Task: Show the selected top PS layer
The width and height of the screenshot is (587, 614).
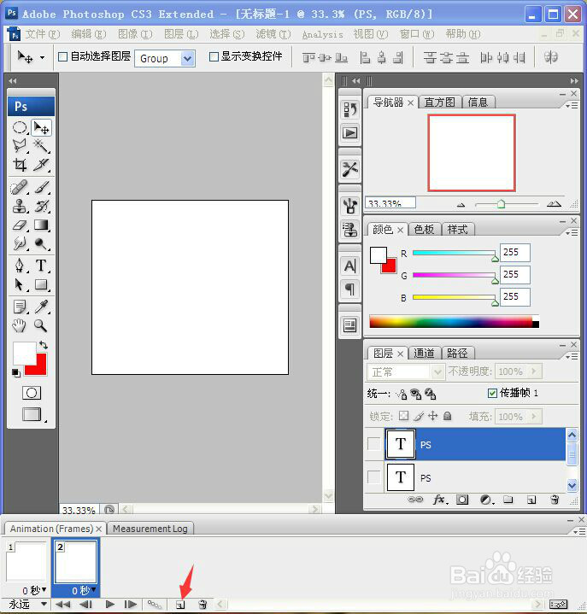Action: [374, 444]
